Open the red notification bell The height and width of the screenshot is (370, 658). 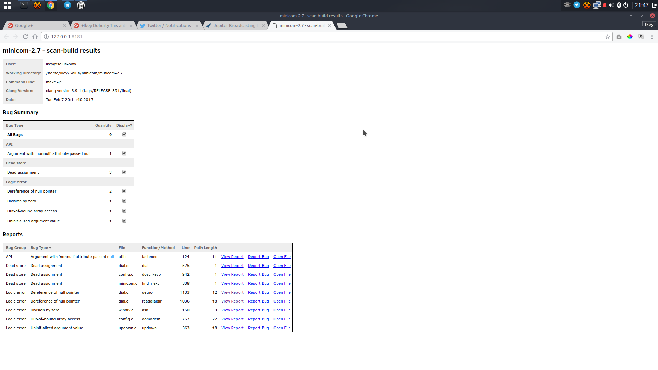605,5
